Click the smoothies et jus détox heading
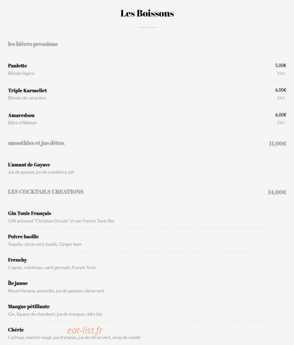 point(36,143)
